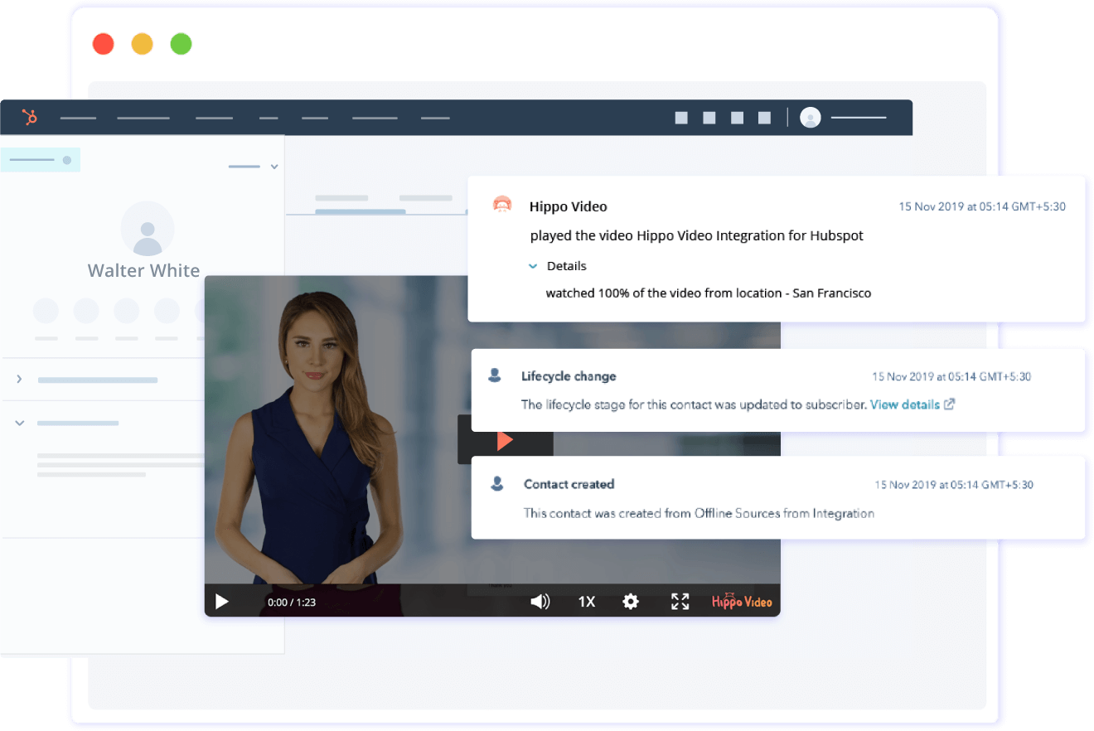Click Walter White's profile picture

point(147,230)
